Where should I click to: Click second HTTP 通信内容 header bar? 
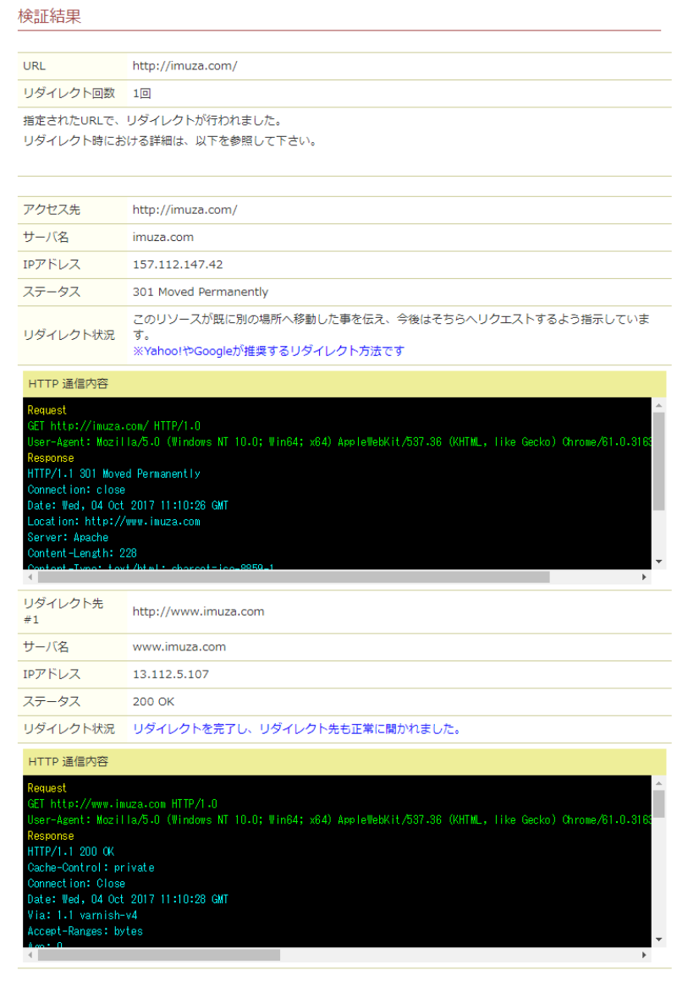click(344, 762)
